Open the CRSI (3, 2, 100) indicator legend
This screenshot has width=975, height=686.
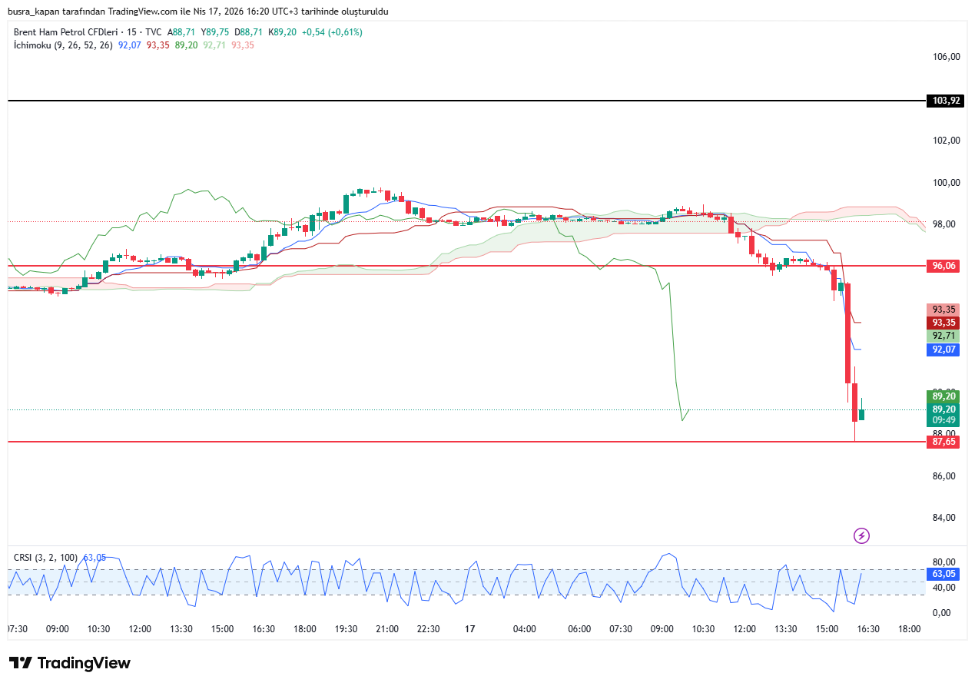[x=47, y=557]
